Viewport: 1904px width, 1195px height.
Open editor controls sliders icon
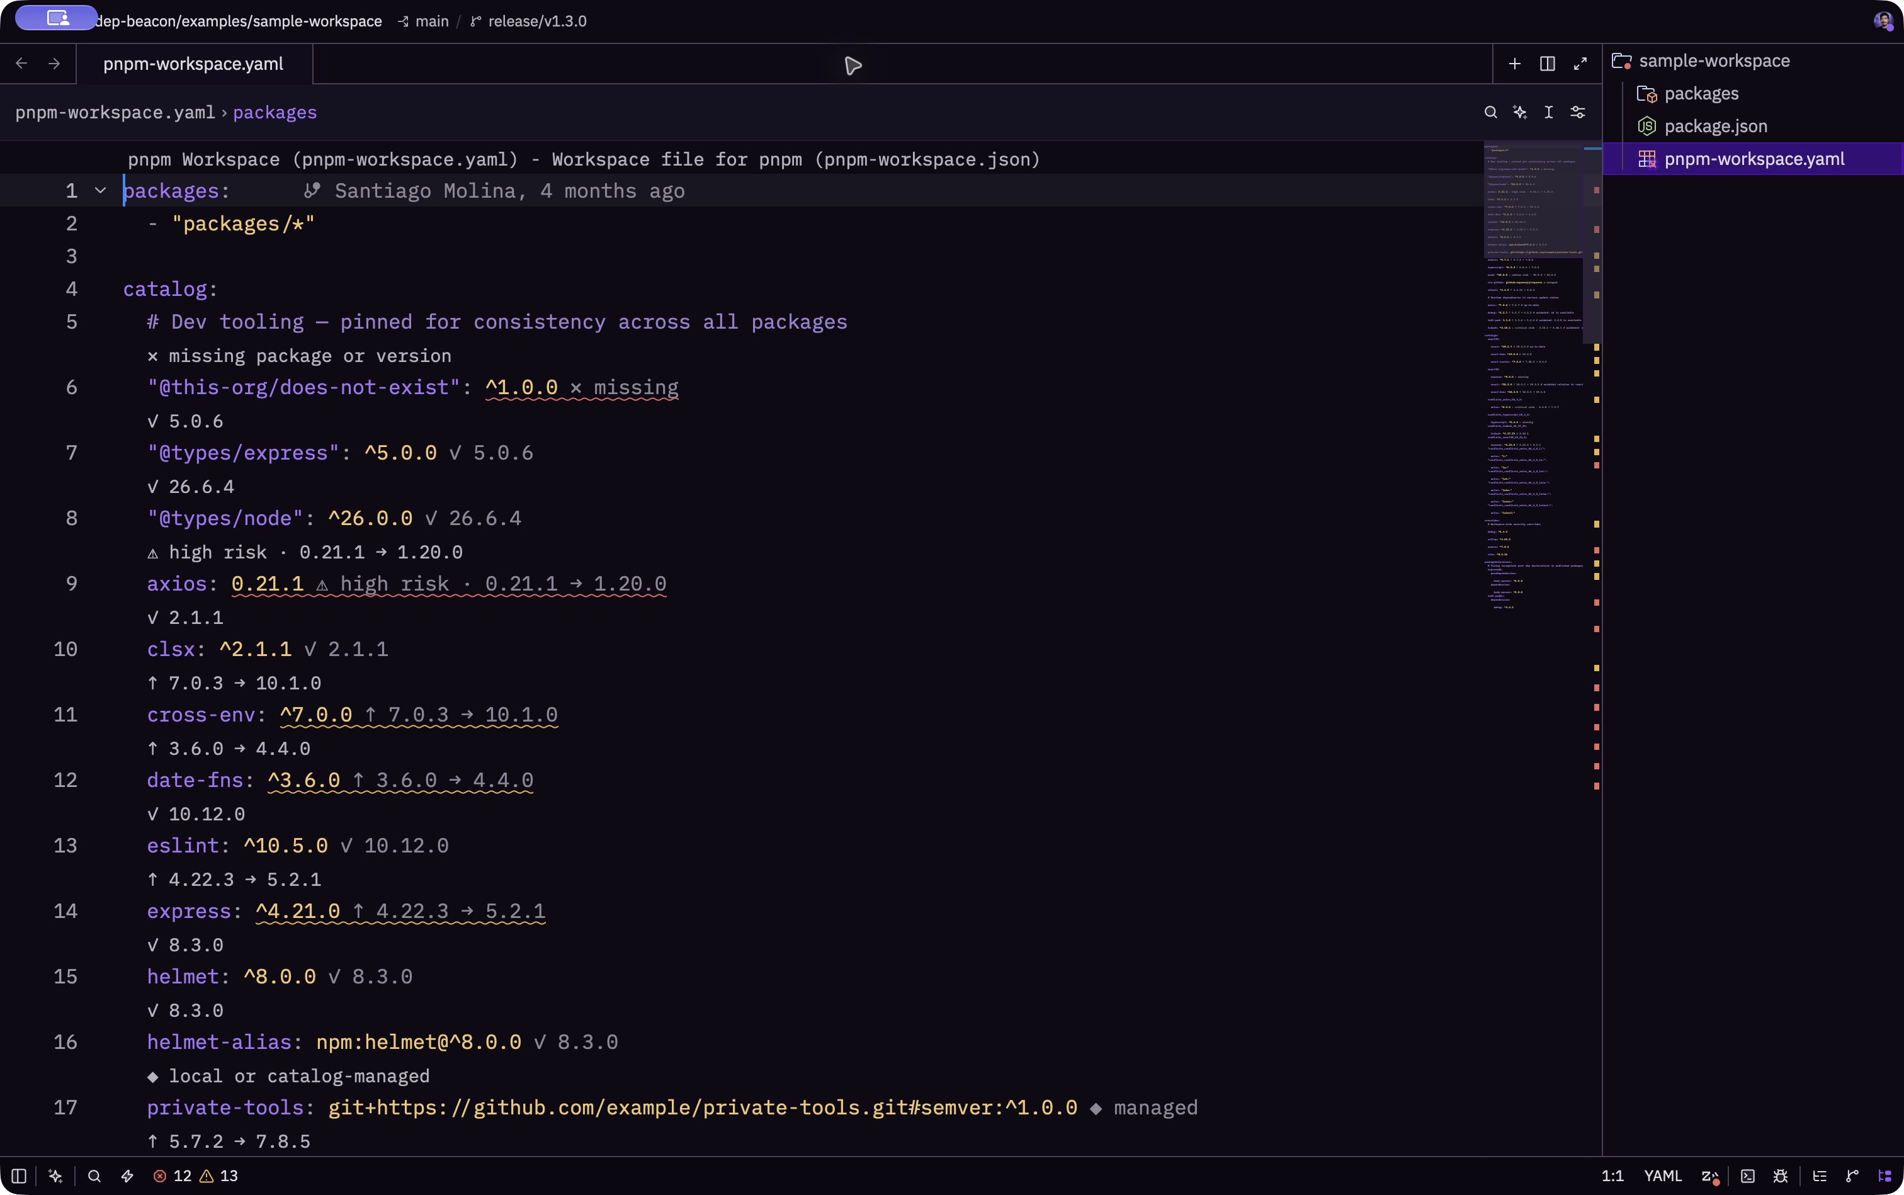point(1578,112)
